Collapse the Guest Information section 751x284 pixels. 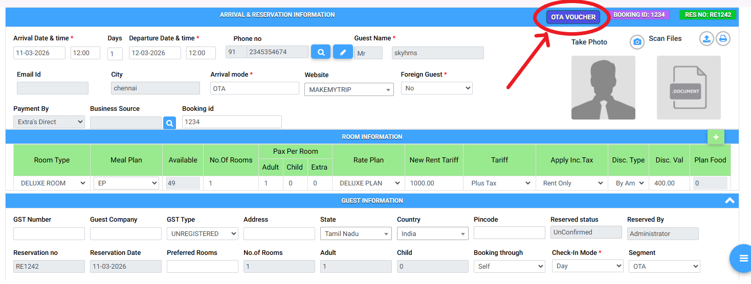pos(730,201)
